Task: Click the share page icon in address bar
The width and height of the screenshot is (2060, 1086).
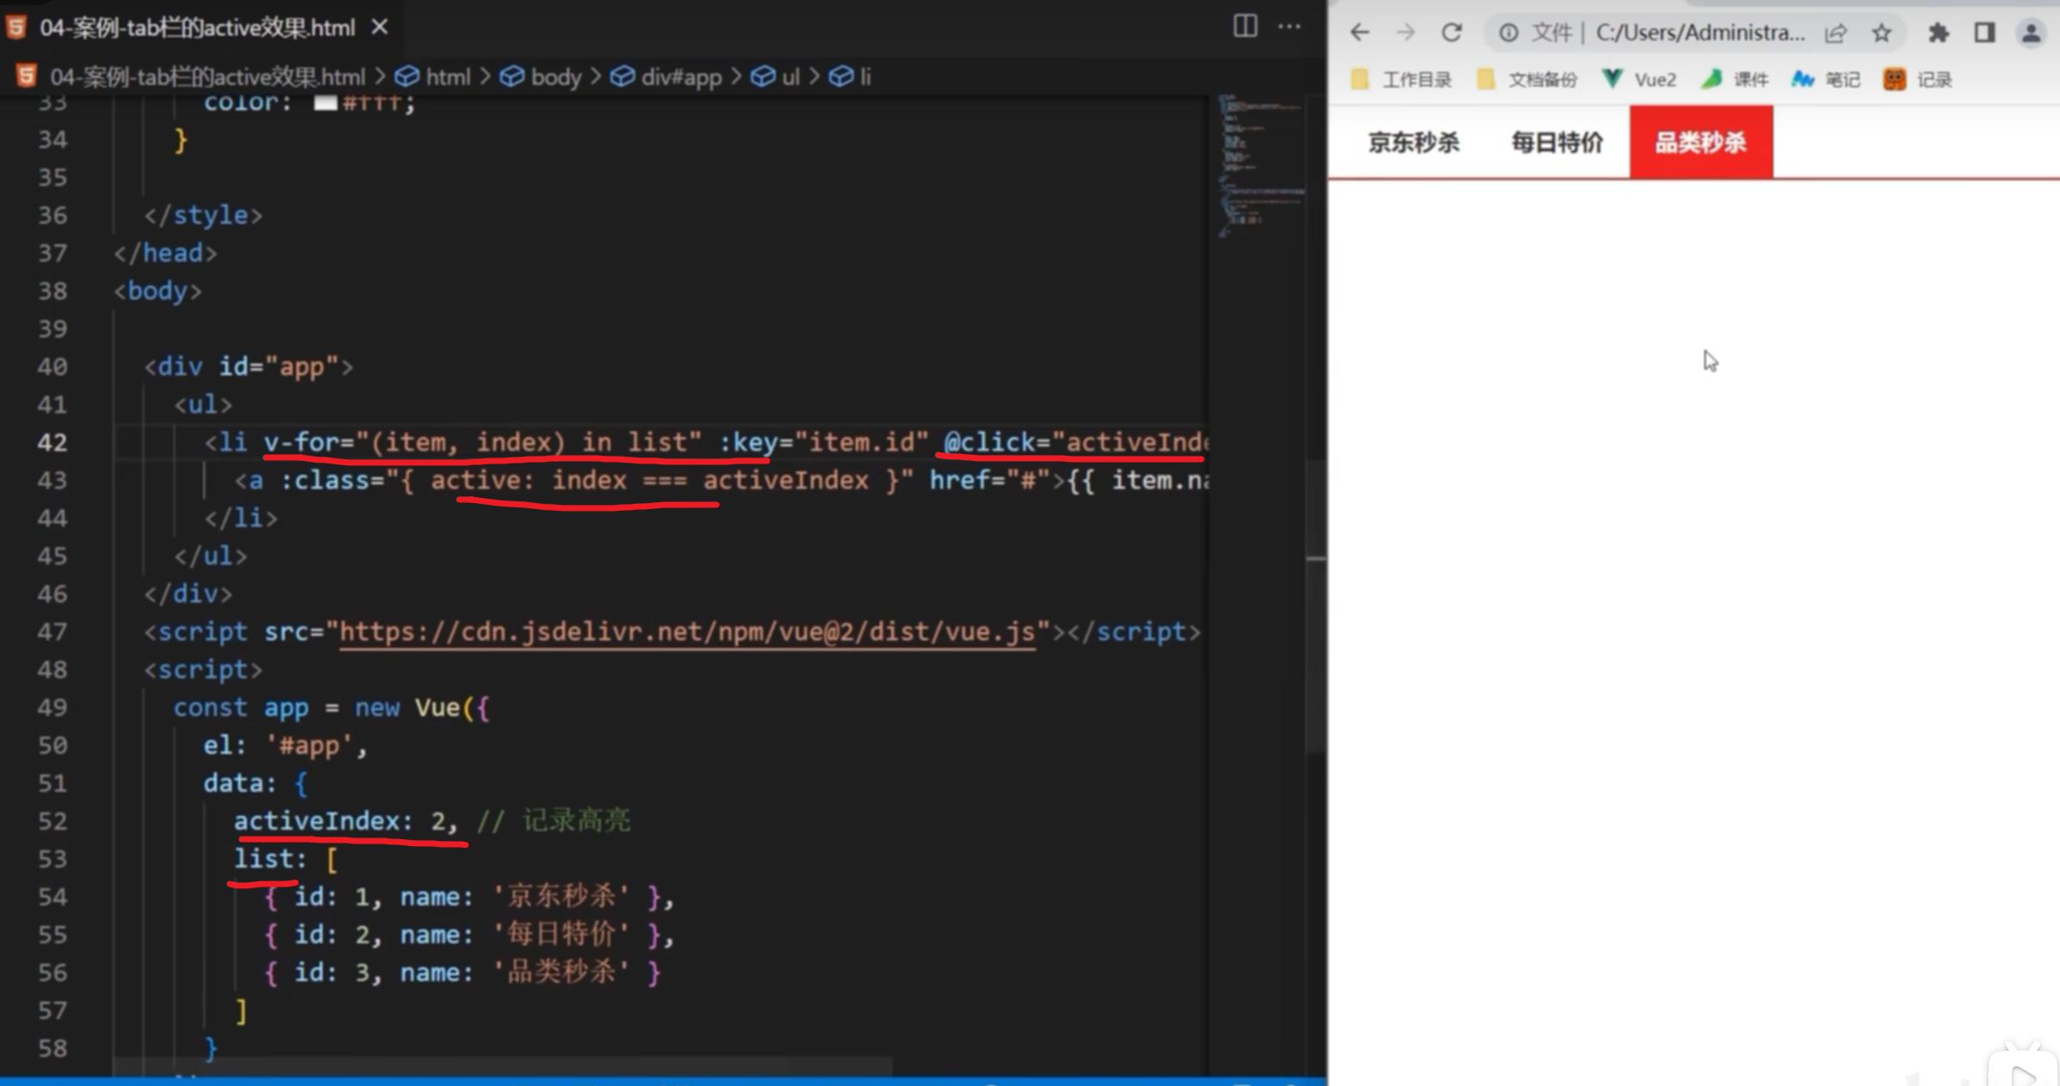Action: coord(1835,33)
